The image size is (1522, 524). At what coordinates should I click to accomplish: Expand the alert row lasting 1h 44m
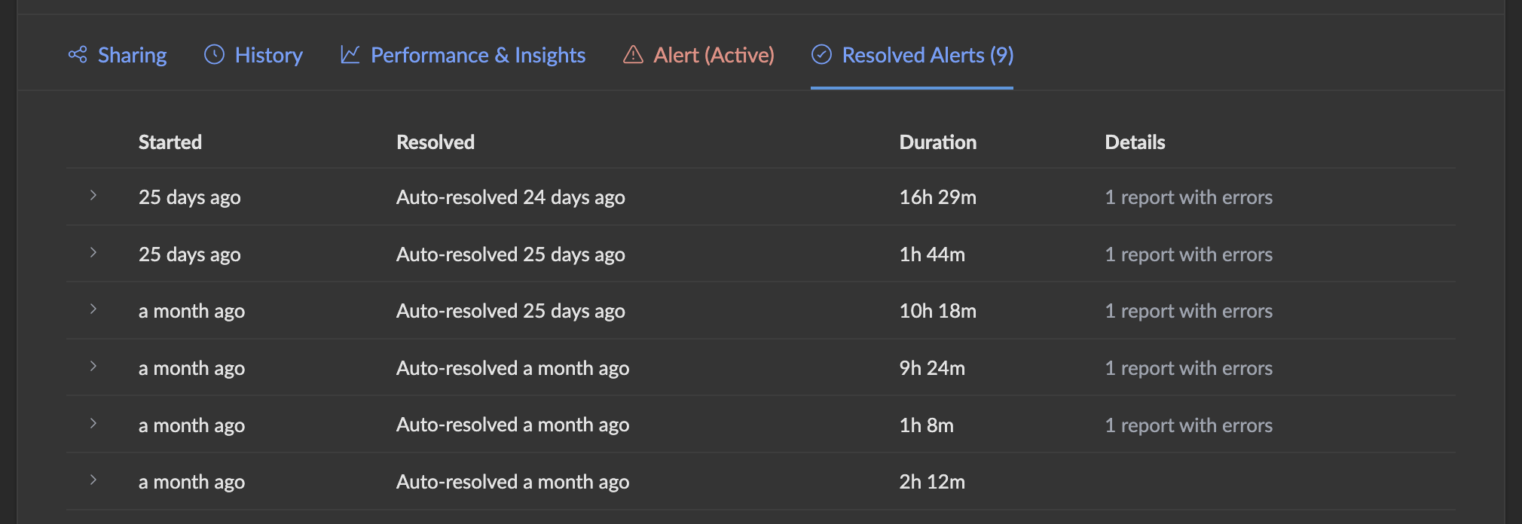click(x=93, y=252)
